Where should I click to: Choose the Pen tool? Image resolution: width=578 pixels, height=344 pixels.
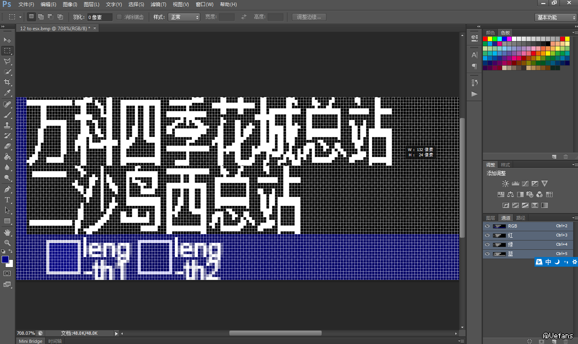tap(7, 189)
